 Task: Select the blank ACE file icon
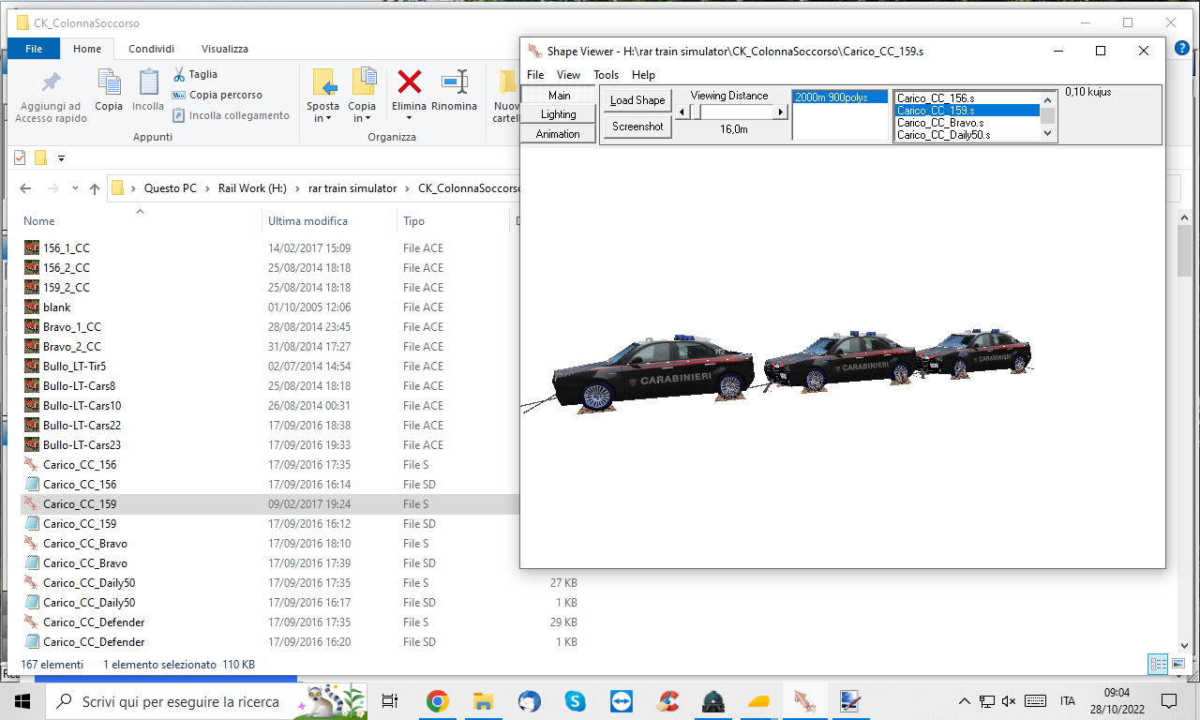coord(32,307)
